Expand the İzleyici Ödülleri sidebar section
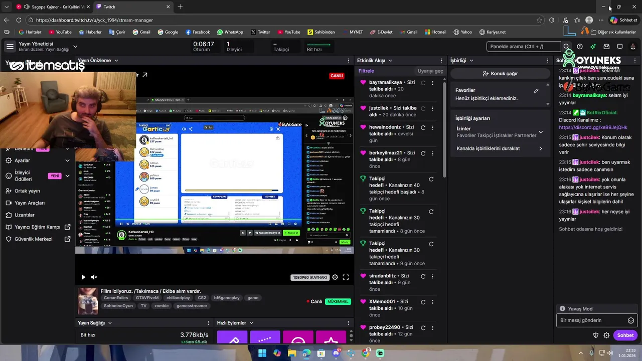Screen dimensions: 642x361 click(67, 176)
